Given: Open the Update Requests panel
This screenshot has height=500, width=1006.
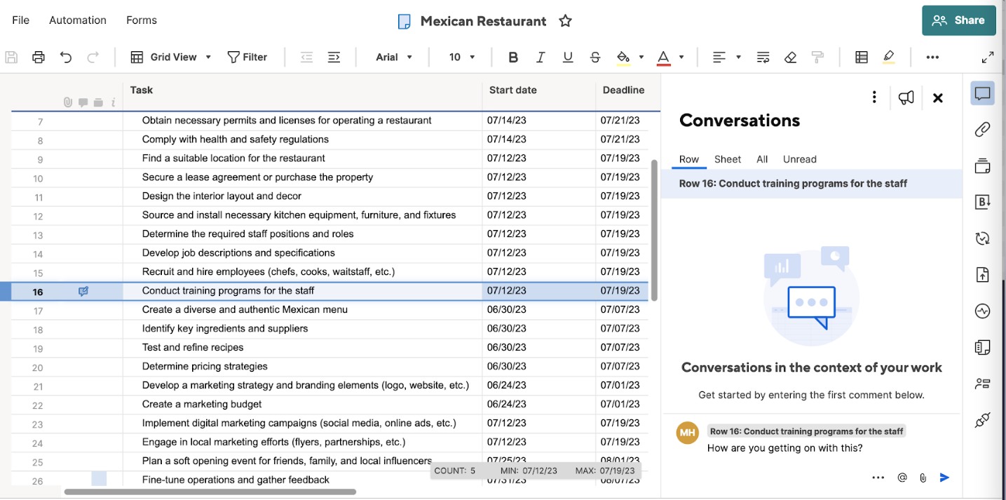Looking at the screenshot, I should (982, 238).
